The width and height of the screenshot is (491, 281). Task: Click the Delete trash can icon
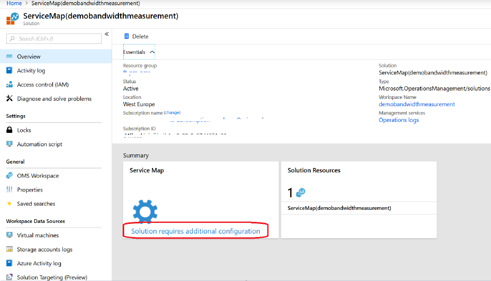[126, 36]
